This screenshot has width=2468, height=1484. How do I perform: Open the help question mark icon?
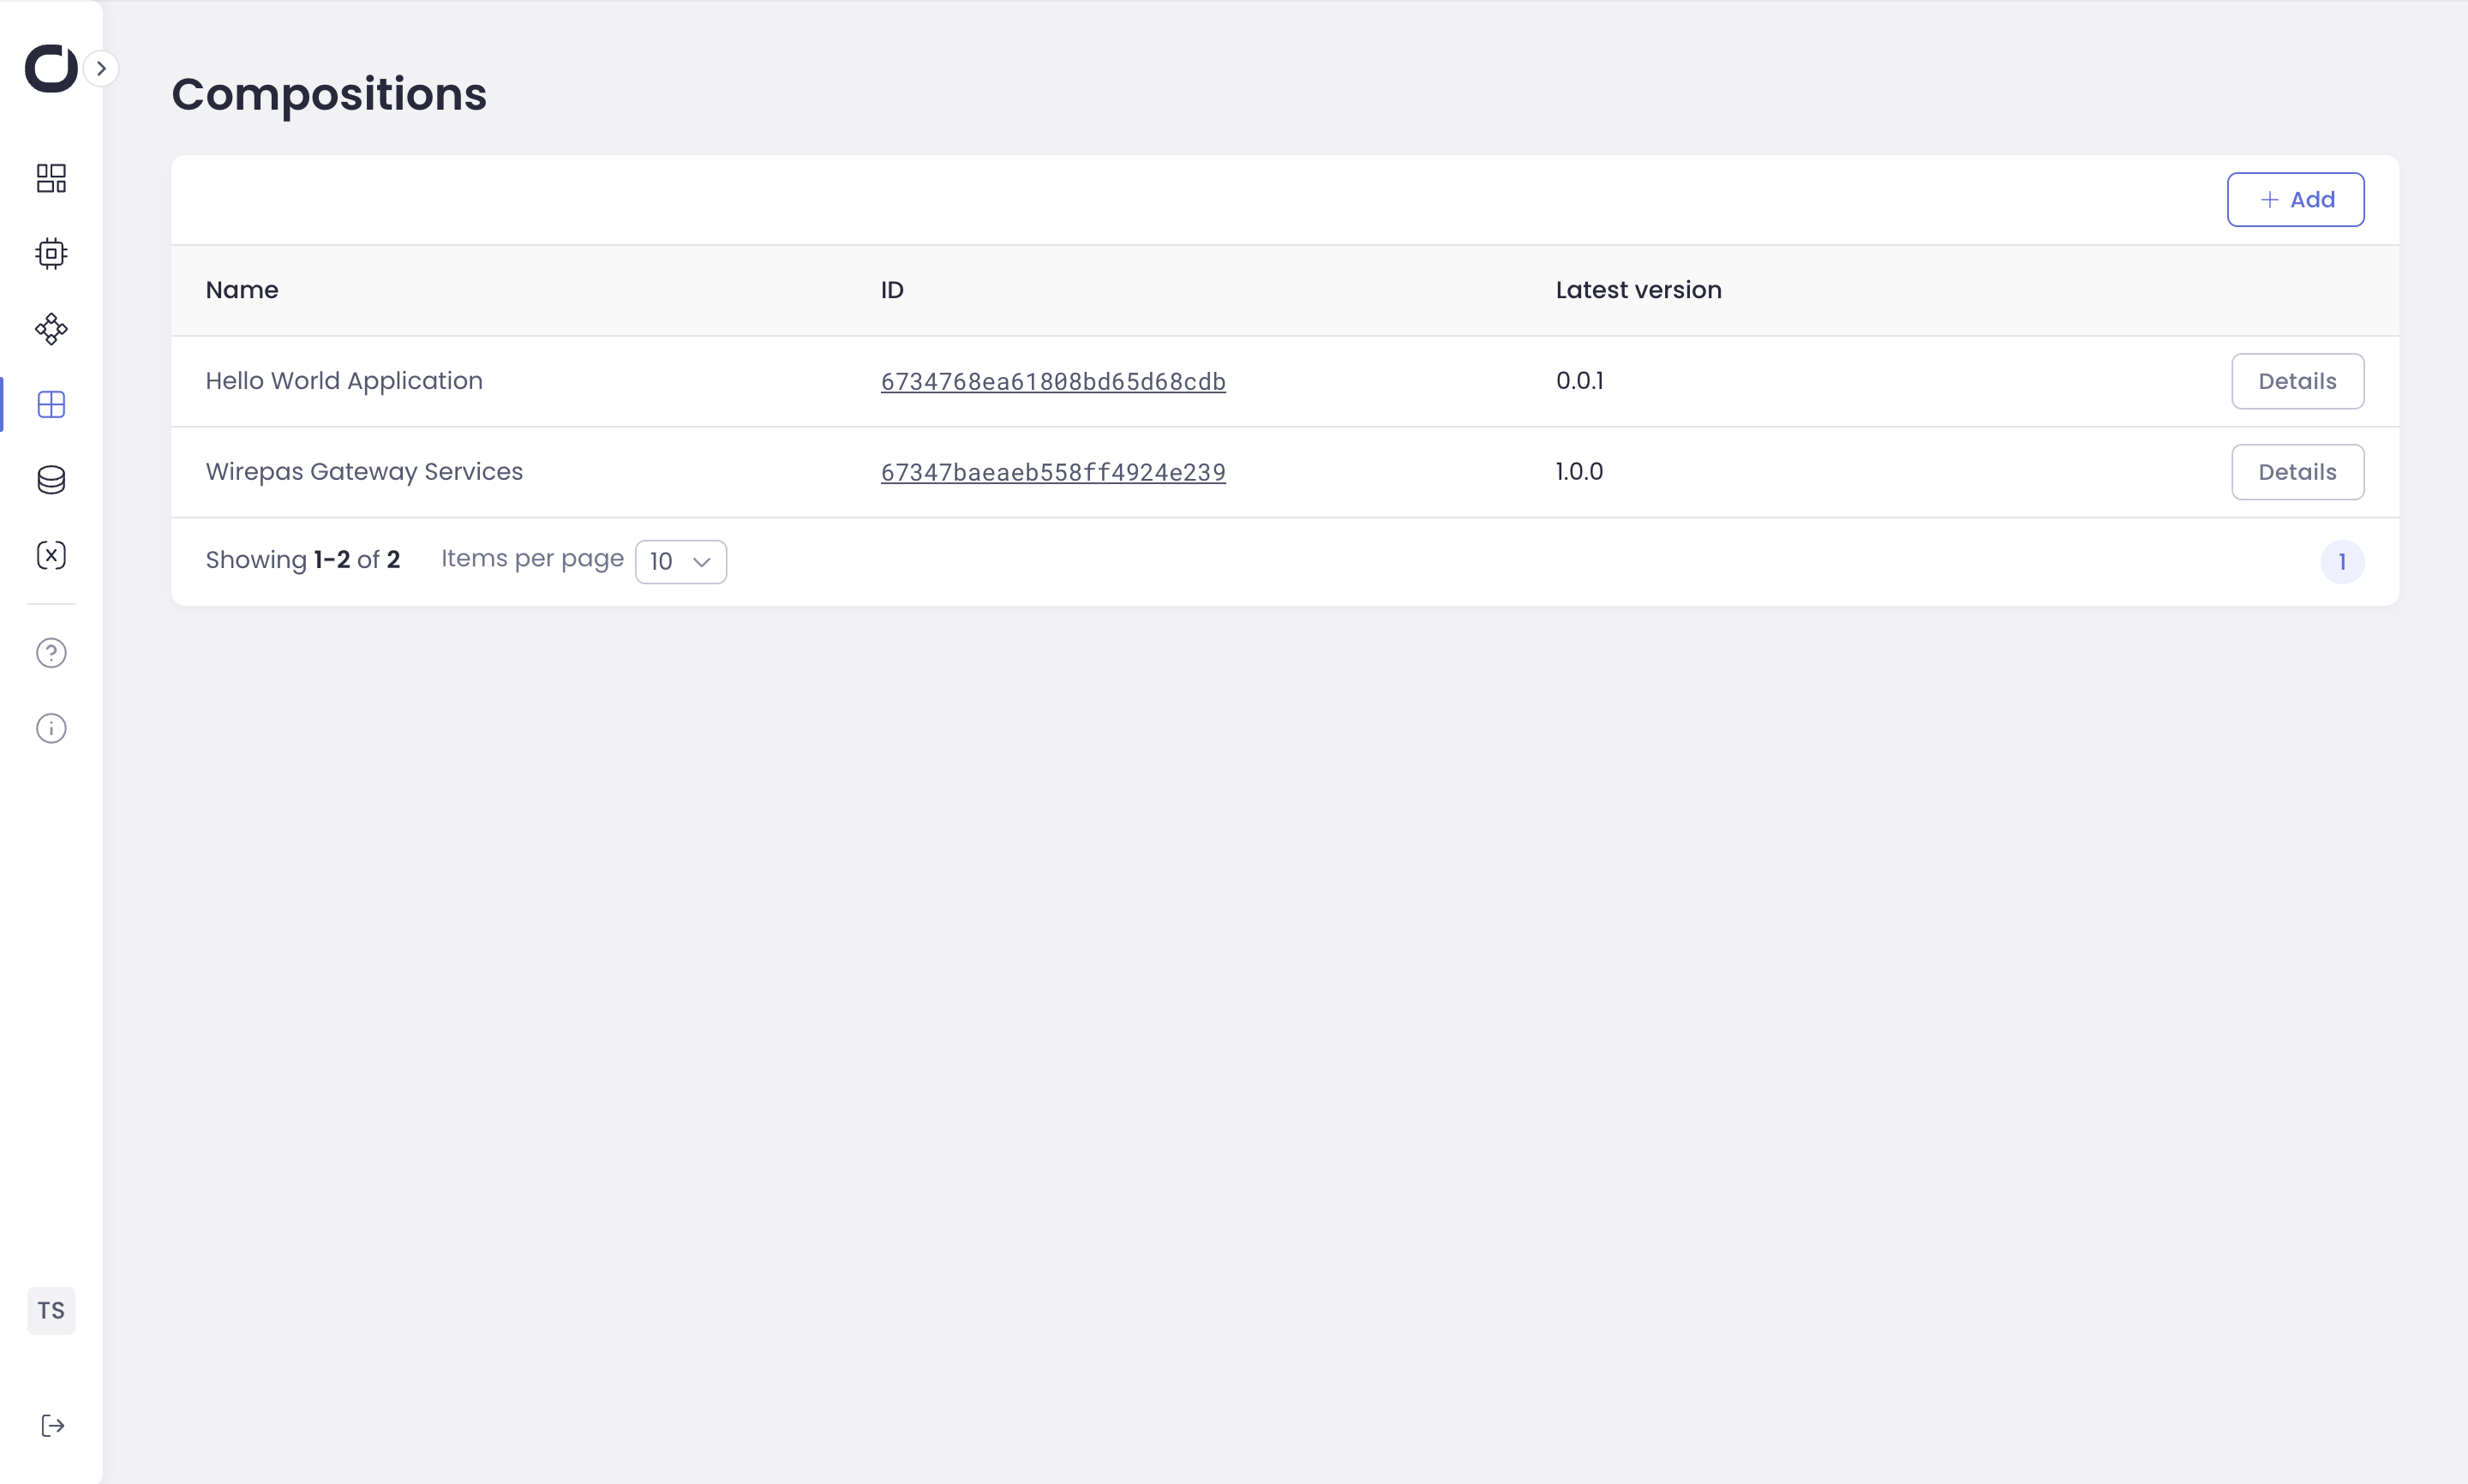[51, 653]
